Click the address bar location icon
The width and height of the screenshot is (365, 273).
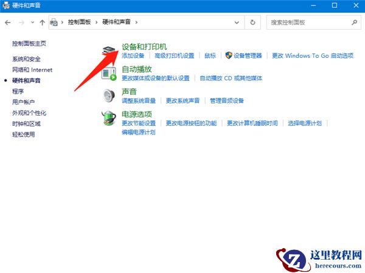(54, 22)
